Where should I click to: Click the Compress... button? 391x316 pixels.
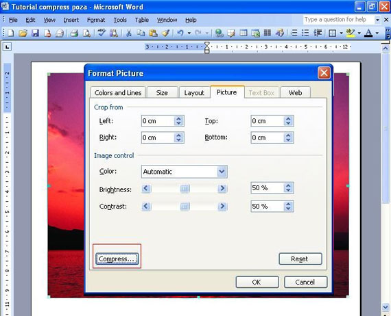pos(117,259)
